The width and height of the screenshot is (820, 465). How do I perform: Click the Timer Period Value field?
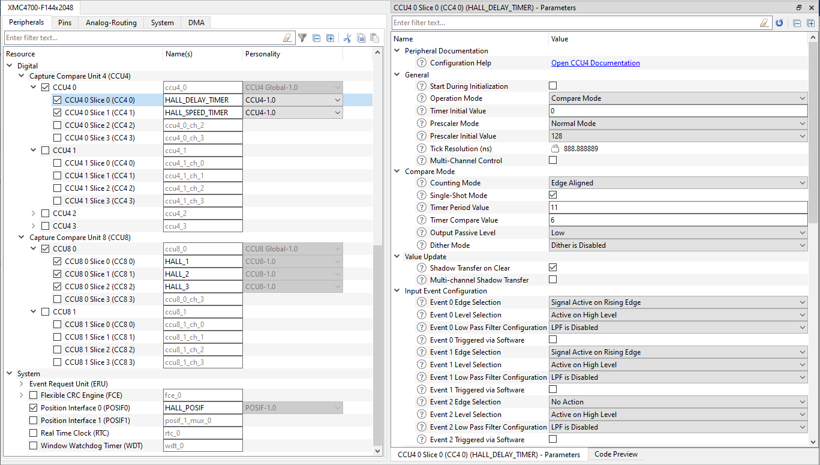pos(678,208)
